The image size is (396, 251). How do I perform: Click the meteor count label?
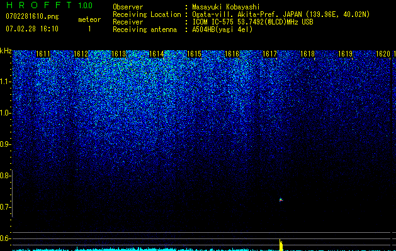(x=89, y=19)
